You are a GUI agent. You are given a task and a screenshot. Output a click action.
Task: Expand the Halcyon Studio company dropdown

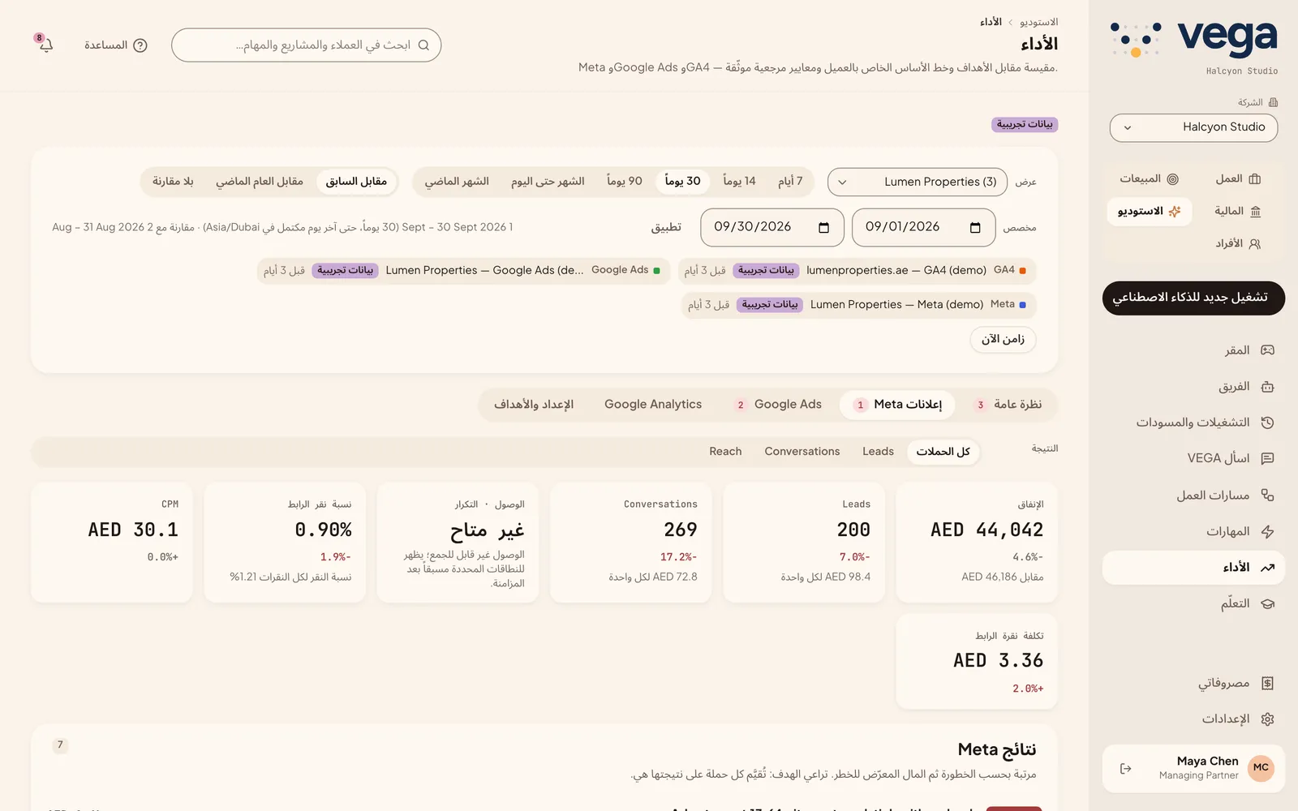pyautogui.click(x=1193, y=127)
